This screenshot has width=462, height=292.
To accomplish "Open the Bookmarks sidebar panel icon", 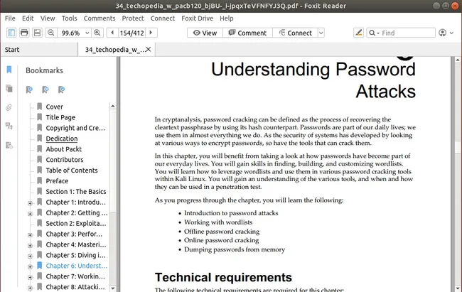I will coord(9,70).
